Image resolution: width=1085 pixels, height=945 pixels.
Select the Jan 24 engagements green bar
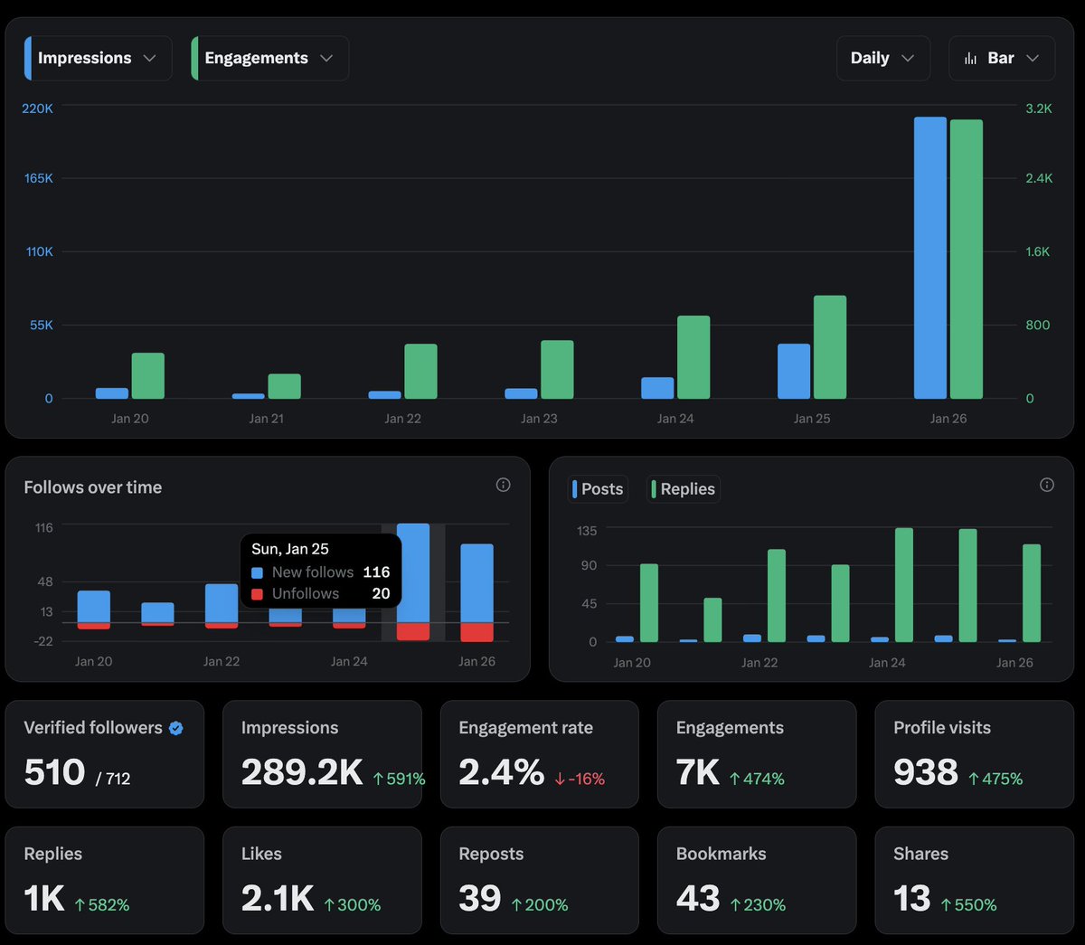(693, 357)
